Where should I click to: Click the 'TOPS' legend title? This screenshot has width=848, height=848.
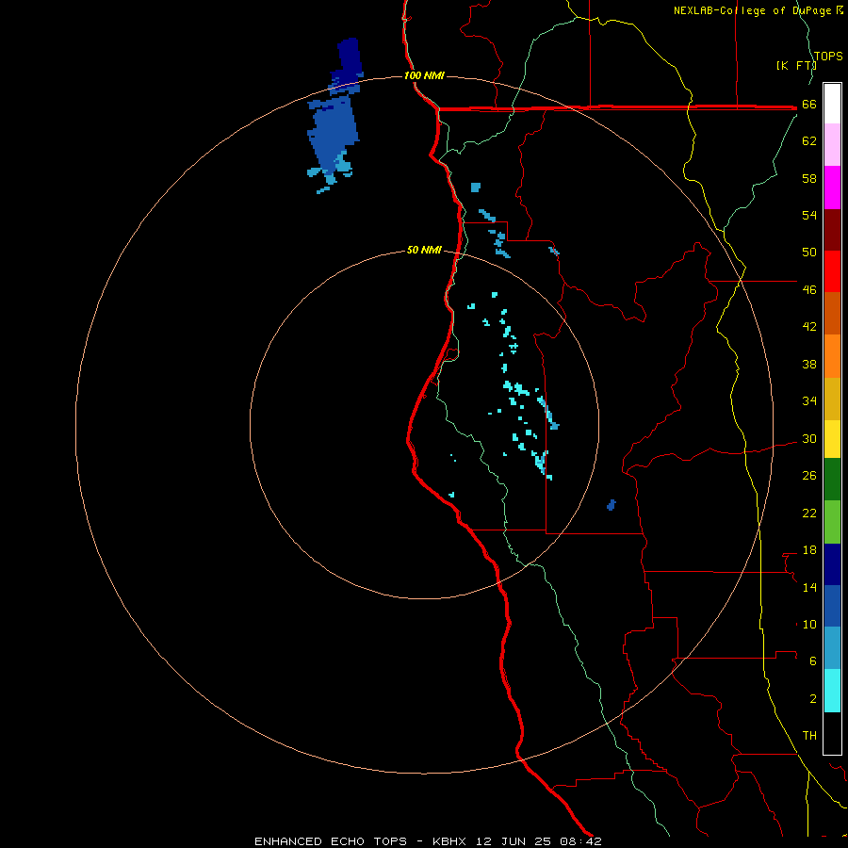(x=828, y=57)
